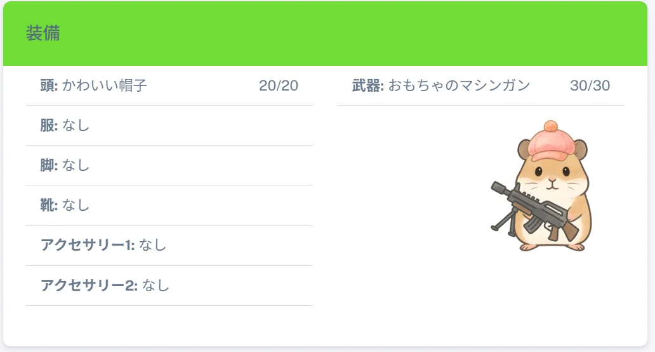Click the orange pom-pom atop the hat
This screenshot has width=655, height=352.
(x=550, y=126)
